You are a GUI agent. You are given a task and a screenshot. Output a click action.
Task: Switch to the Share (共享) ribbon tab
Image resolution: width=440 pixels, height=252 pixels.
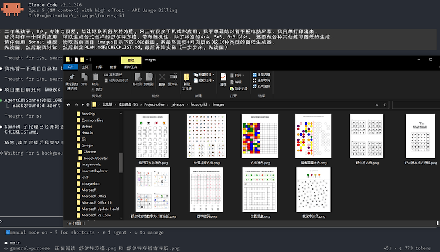[x=99, y=67]
